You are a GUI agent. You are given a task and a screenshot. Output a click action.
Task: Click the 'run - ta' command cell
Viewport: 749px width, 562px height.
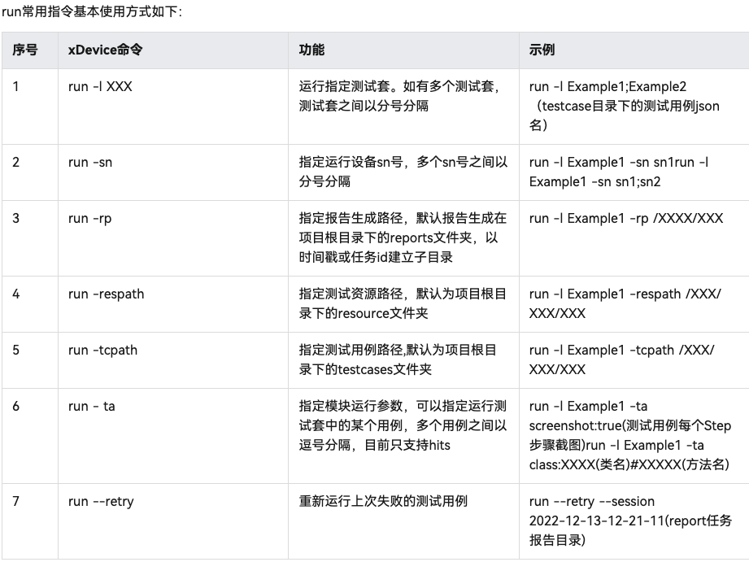coord(92,407)
